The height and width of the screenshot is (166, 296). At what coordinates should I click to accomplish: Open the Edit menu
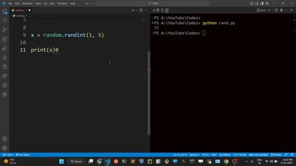[17, 3]
